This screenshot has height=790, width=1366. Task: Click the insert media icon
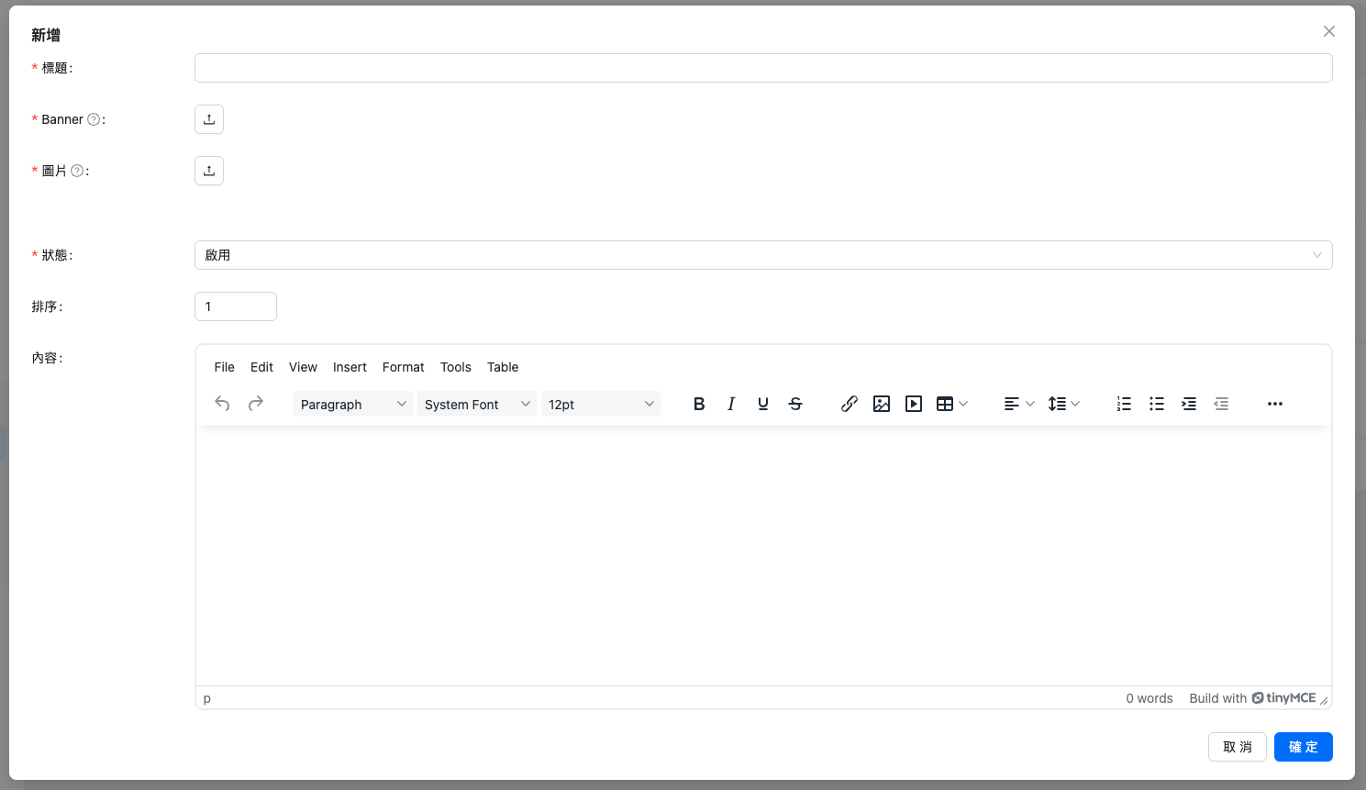(x=914, y=404)
